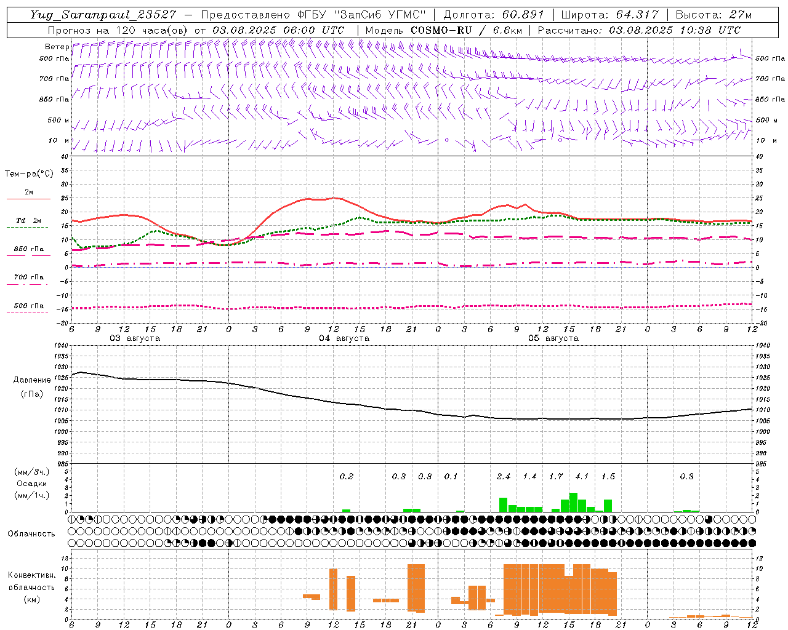Click the station title Yug_Saranpaul_23527
The width and height of the screenshot is (788, 630).
103,15
